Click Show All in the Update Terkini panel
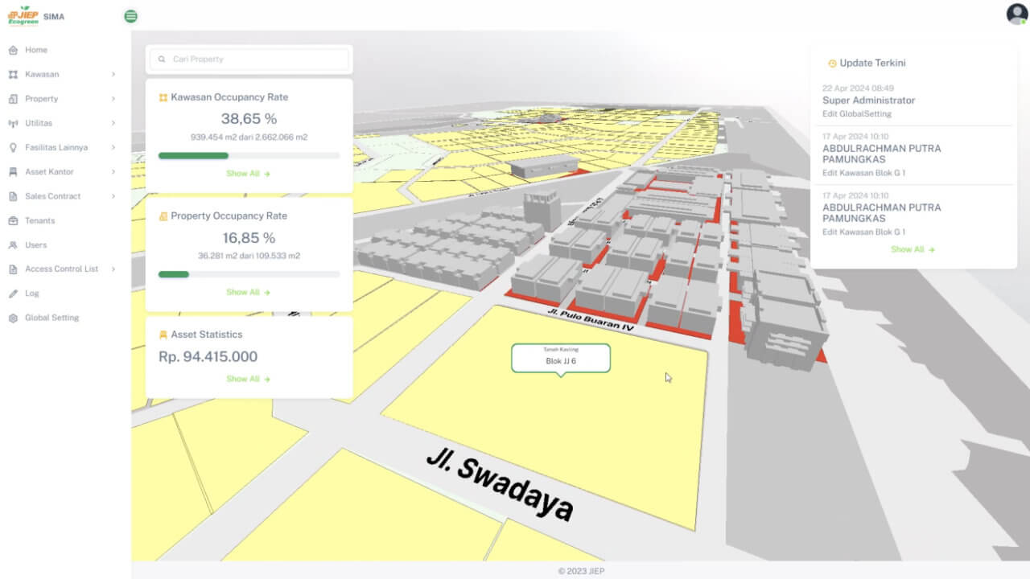 913,249
